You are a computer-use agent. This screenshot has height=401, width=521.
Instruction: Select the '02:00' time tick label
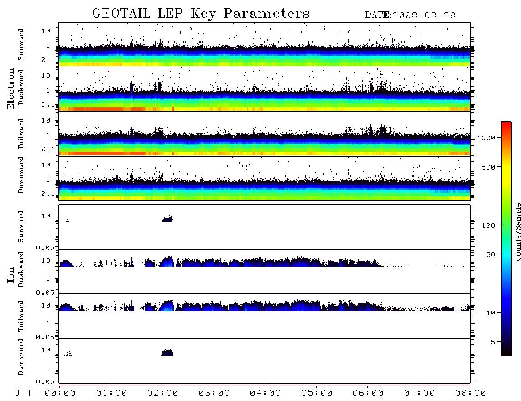[163, 393]
